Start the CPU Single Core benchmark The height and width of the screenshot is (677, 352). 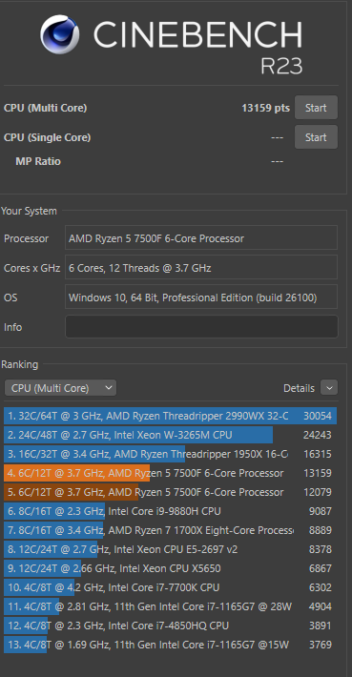pyautogui.click(x=316, y=137)
